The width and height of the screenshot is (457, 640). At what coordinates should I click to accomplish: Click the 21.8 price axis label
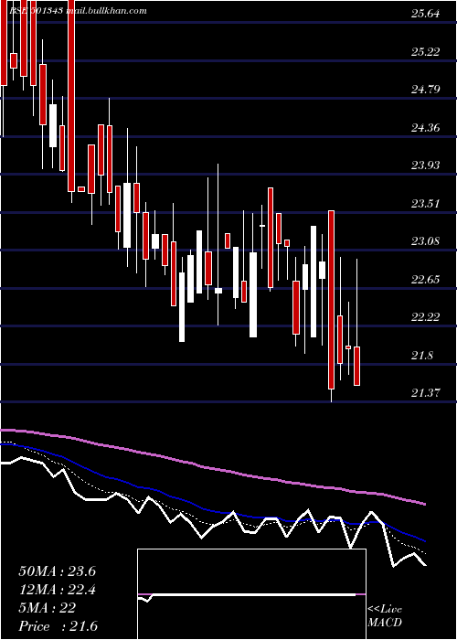point(422,356)
